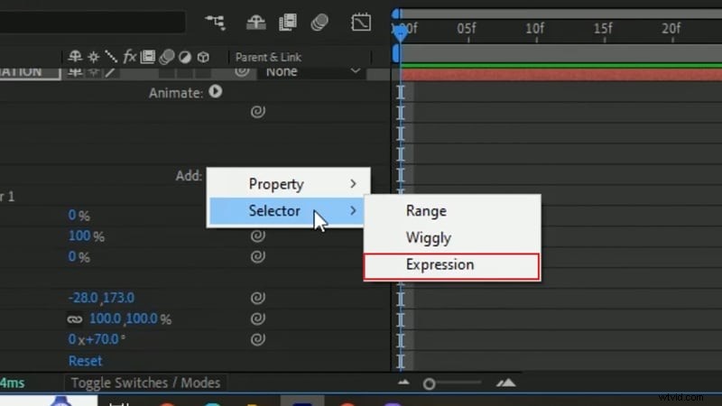Select the Wiggly selector option
This screenshot has width=722, height=406.
tap(452, 238)
